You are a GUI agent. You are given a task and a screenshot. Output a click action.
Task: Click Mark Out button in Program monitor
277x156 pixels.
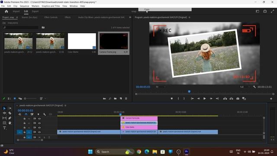tap(184, 99)
